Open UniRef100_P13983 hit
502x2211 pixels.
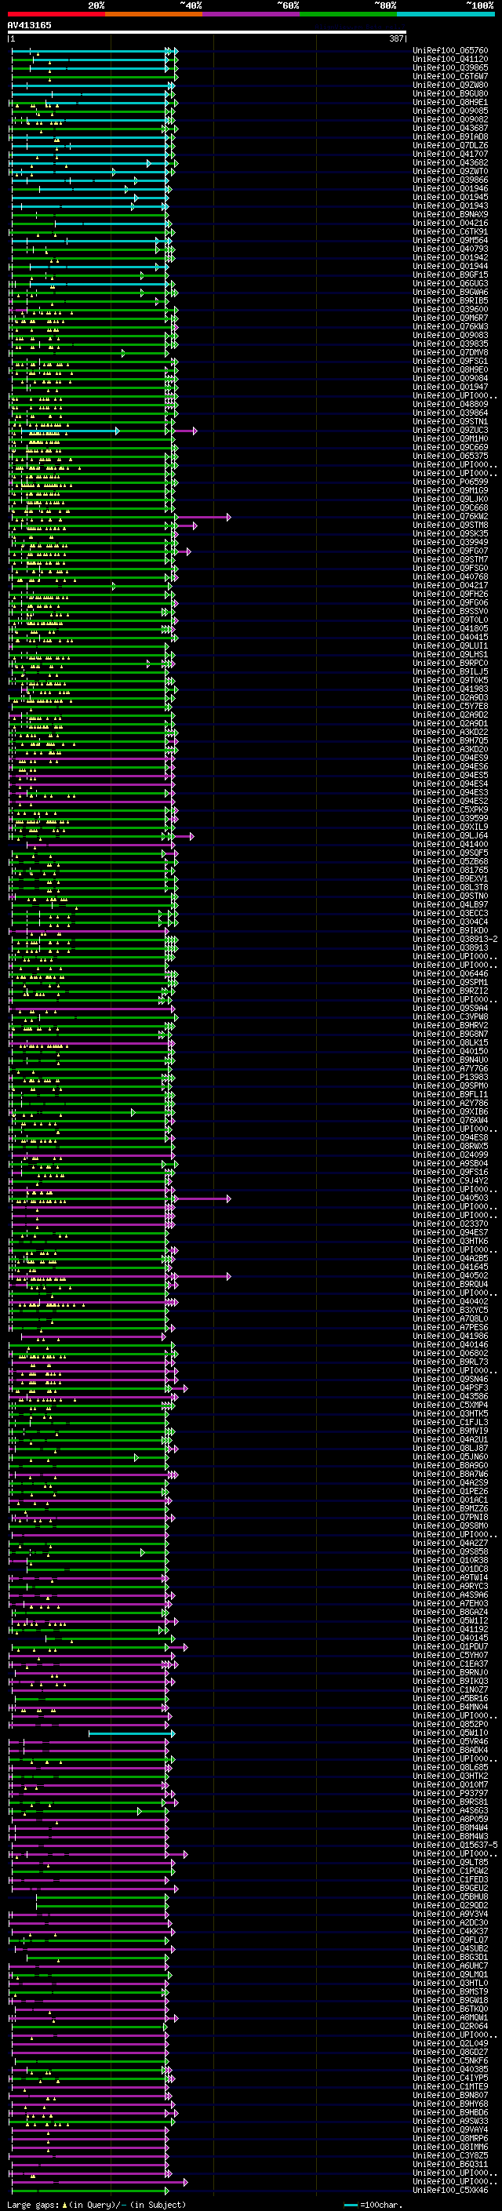tap(450, 1078)
